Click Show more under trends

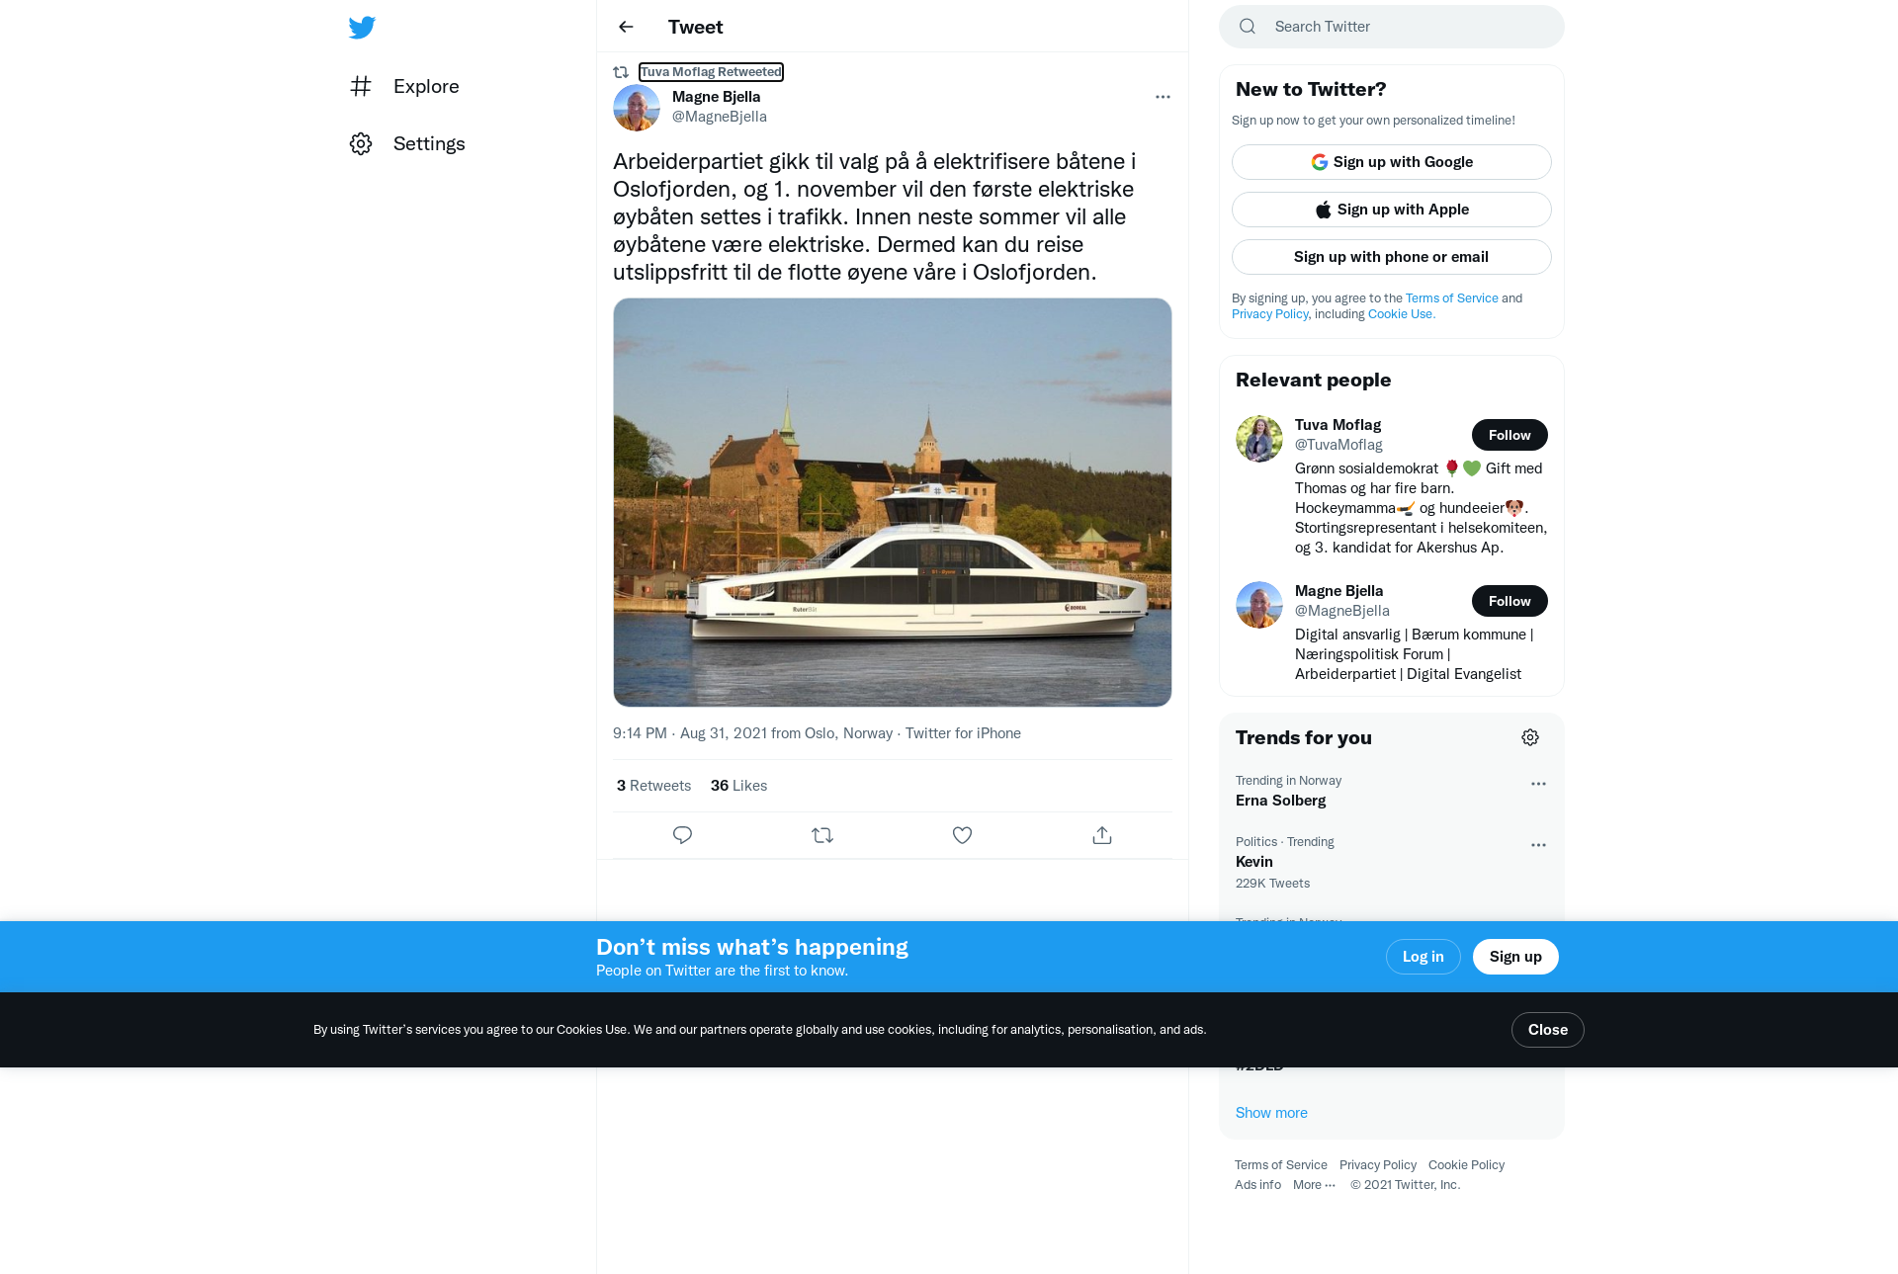(1271, 1113)
